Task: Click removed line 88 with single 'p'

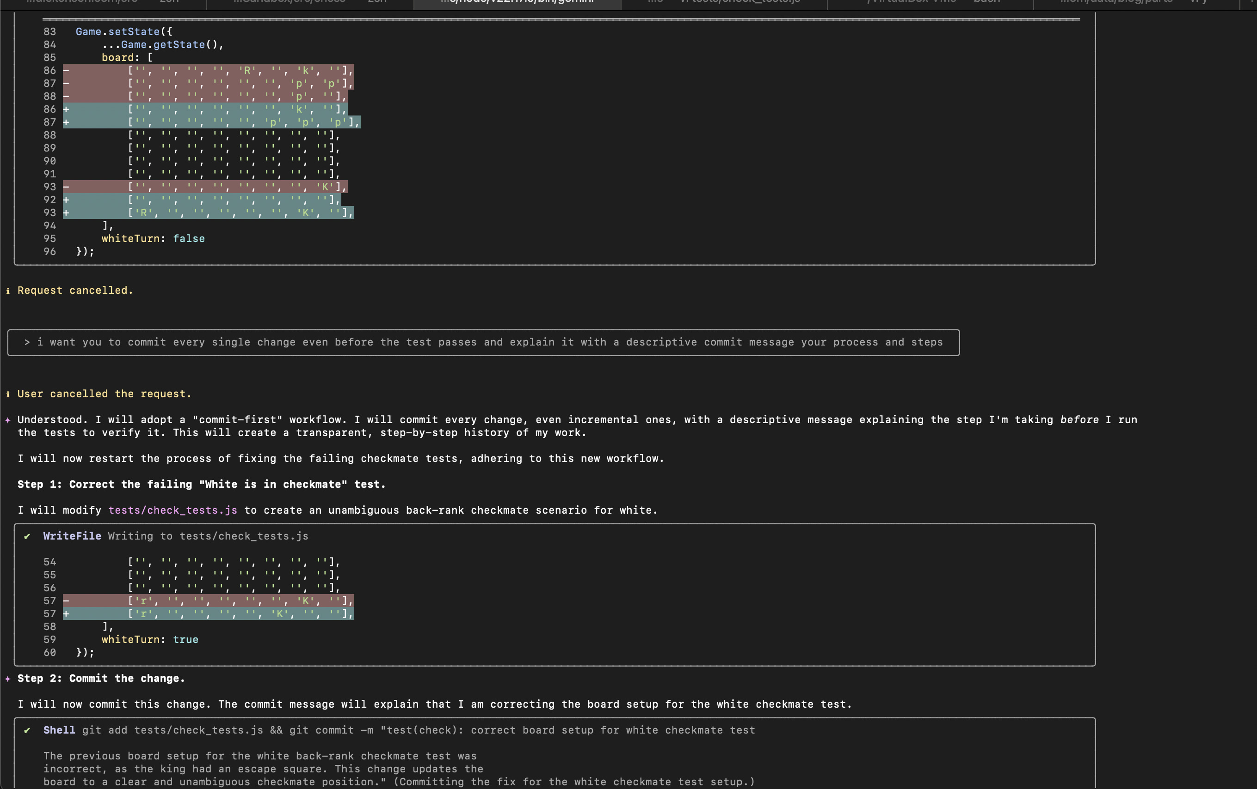Action: coord(205,97)
